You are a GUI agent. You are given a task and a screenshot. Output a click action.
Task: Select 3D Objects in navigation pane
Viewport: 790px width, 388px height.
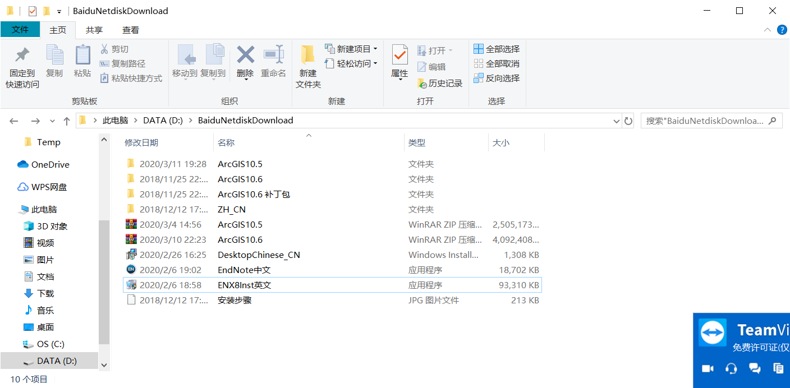[45, 226]
